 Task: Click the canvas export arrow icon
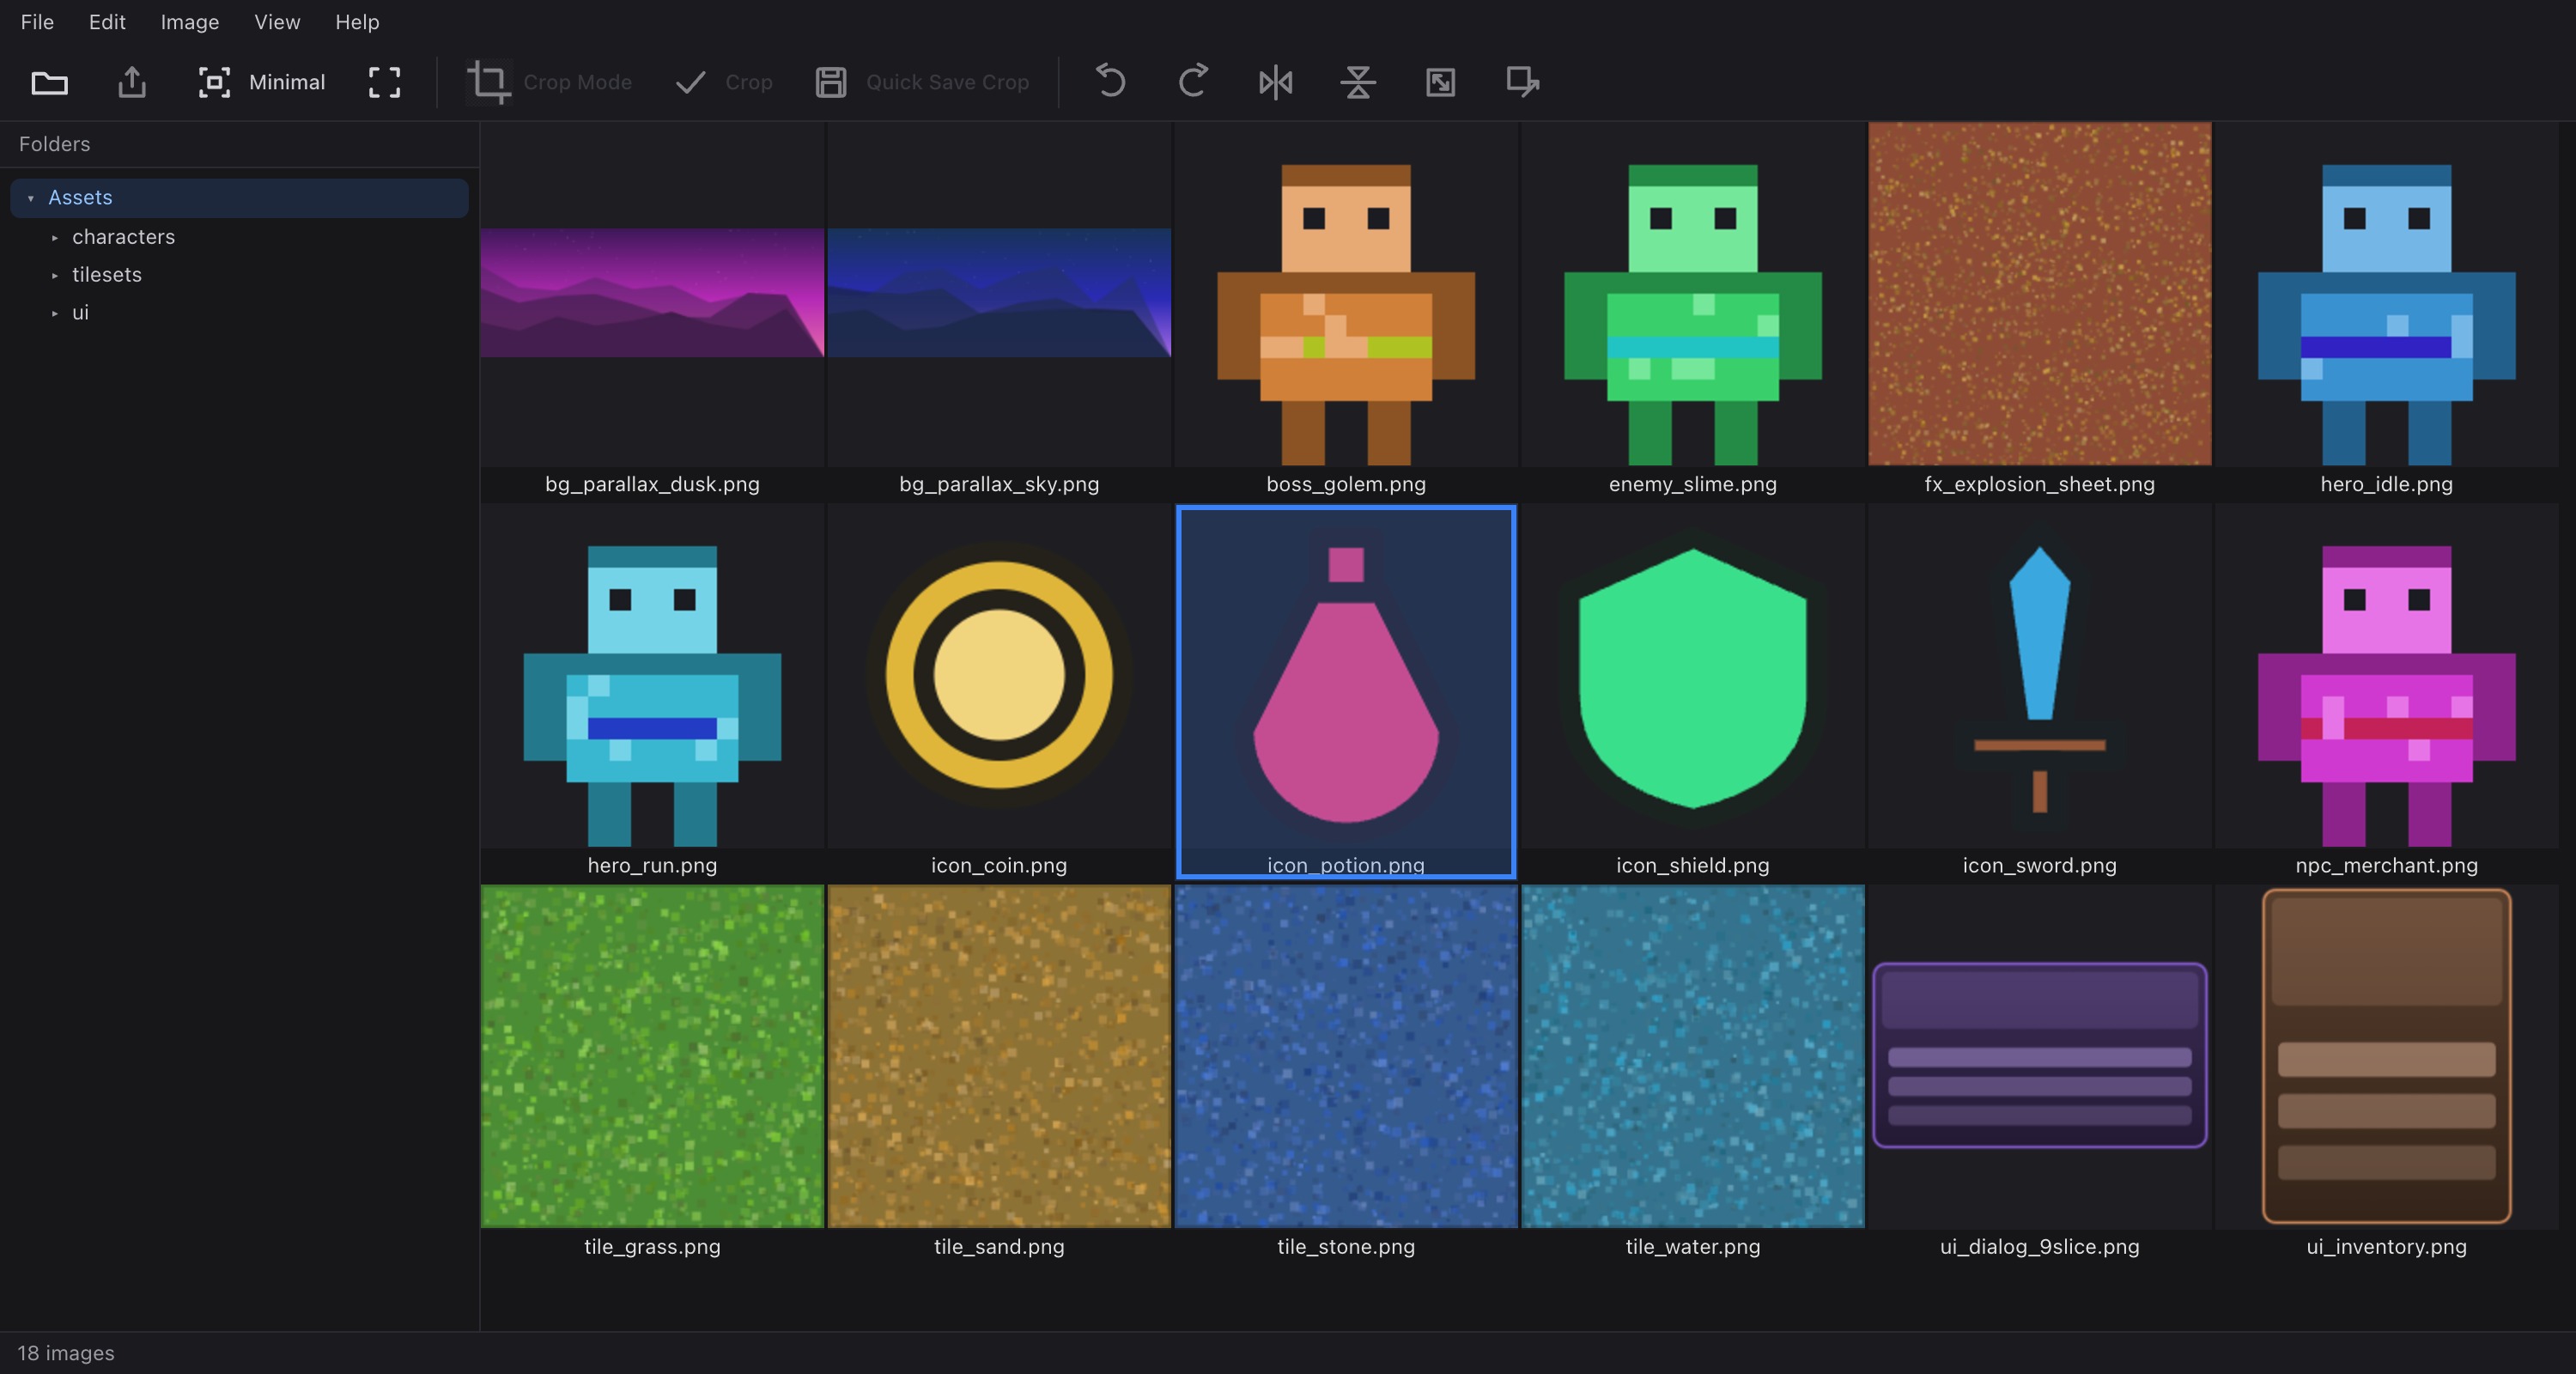1522,82
